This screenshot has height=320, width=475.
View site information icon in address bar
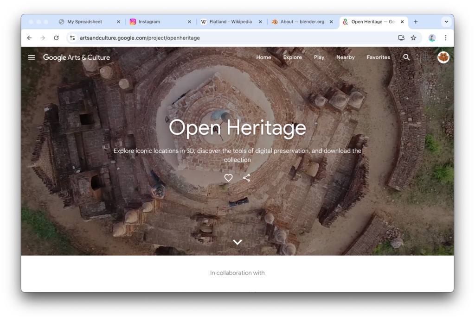(72, 38)
